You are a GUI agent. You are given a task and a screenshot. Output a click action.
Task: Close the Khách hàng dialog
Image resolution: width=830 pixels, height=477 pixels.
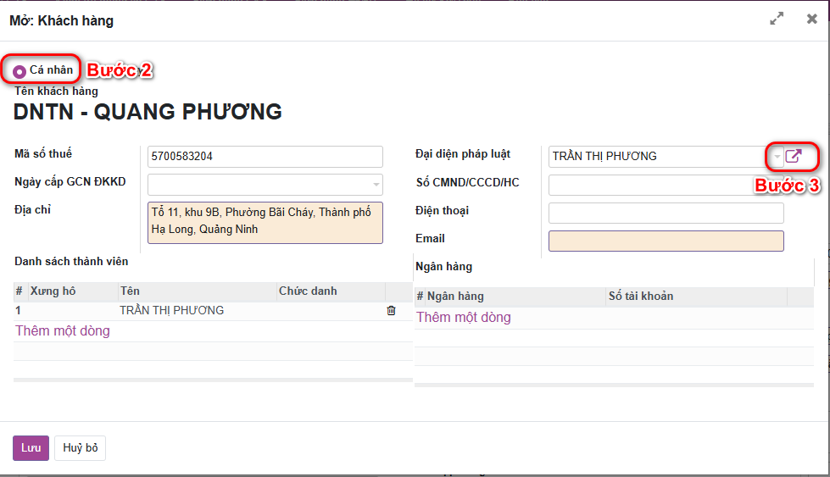coord(811,19)
